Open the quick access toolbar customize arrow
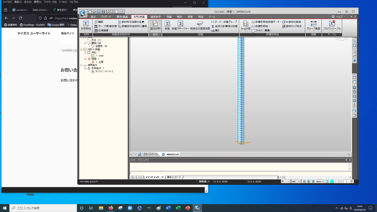The height and width of the screenshot is (212, 377). [x=122, y=11]
